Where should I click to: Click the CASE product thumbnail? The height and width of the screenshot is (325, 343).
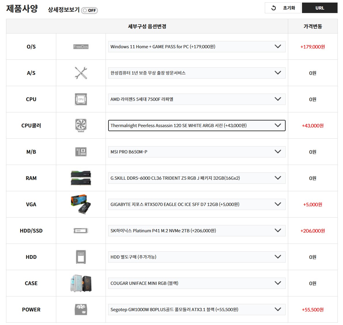click(81, 283)
